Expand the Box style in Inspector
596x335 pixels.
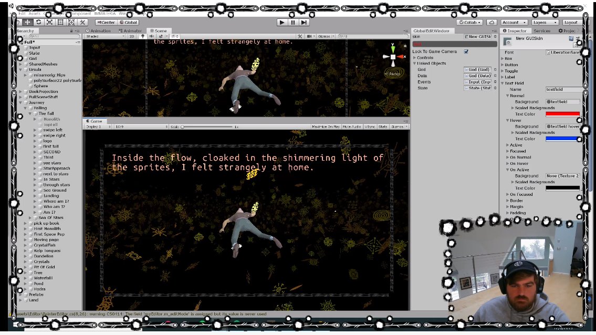click(503, 59)
